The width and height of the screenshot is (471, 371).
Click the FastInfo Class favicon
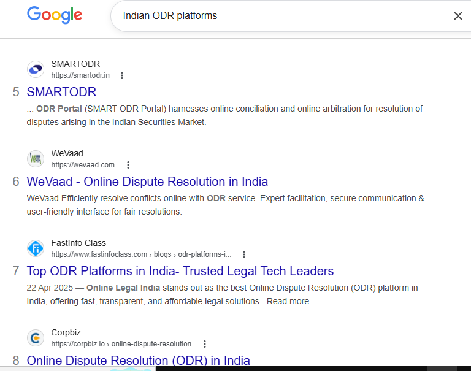(x=36, y=248)
